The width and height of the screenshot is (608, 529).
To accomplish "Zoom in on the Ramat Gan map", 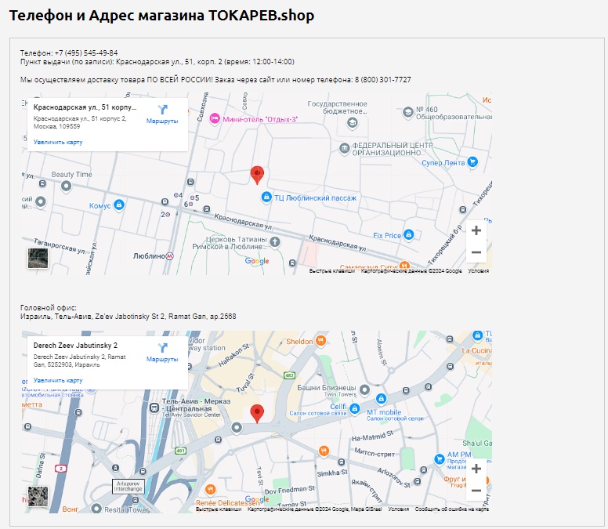I will (x=476, y=469).
